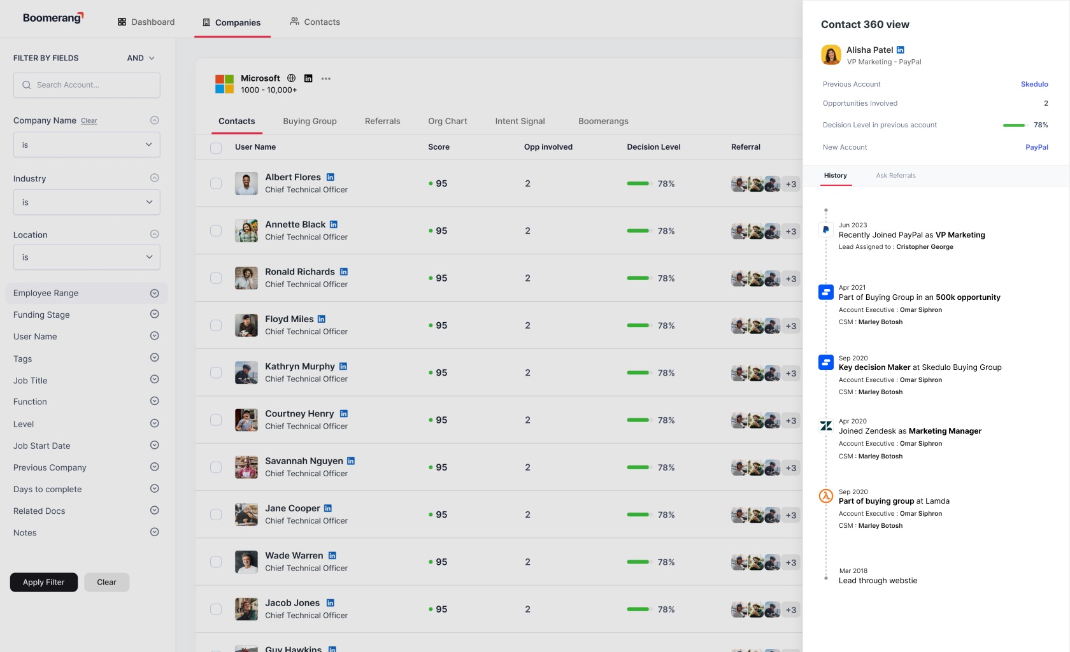1070x652 pixels.
Task: Check the Jane Cooper row checkbox
Action: coord(216,514)
